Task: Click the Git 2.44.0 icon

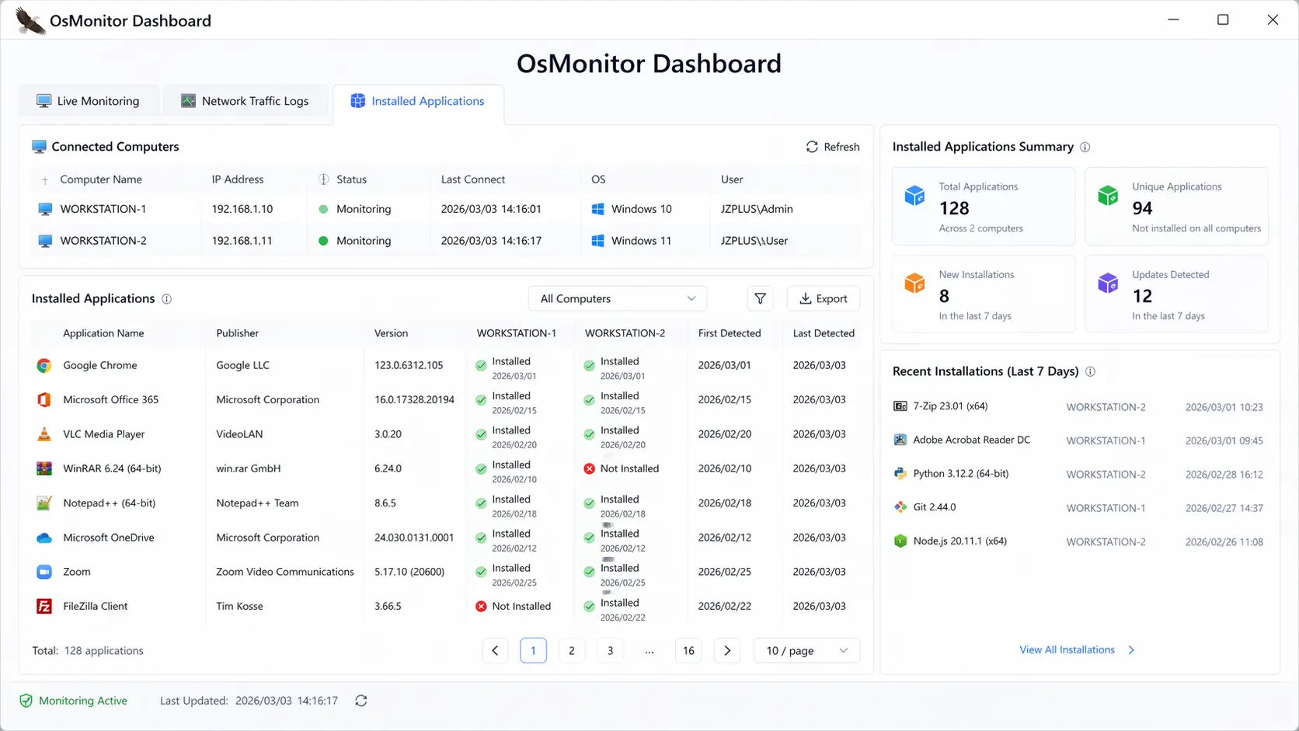Action: click(900, 507)
